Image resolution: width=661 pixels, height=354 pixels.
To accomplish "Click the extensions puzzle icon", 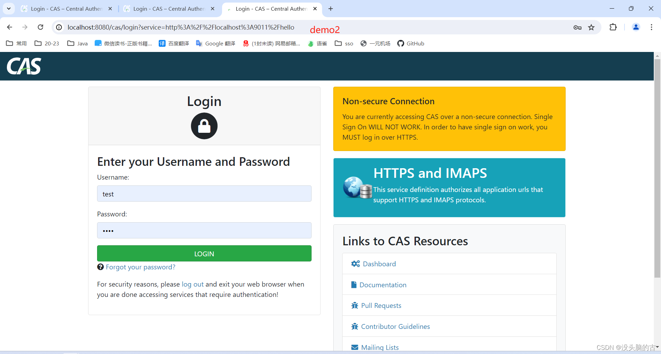I will click(613, 27).
